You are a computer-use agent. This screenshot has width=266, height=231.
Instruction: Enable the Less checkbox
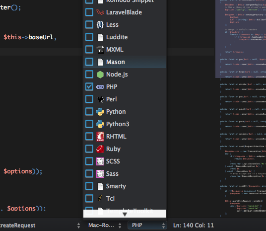89,25
